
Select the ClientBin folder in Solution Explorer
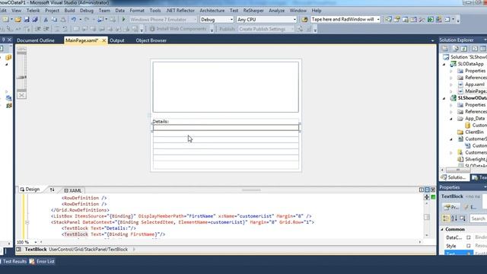point(471,132)
